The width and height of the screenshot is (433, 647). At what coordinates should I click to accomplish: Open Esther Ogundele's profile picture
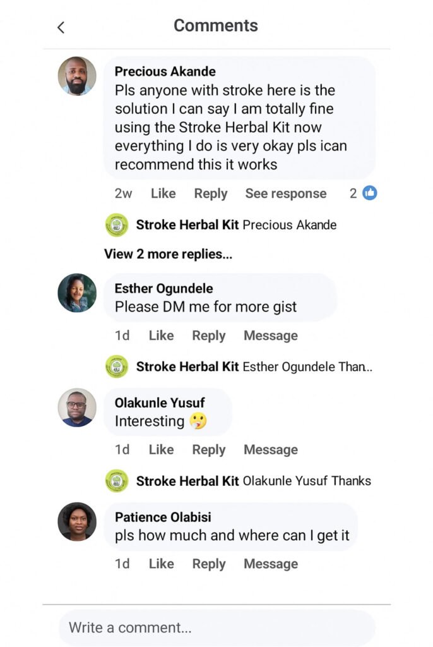(77, 293)
